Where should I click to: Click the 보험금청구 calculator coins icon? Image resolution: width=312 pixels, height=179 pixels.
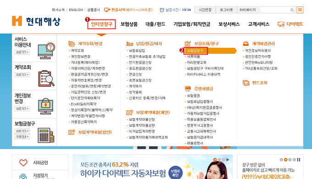pos(46,135)
